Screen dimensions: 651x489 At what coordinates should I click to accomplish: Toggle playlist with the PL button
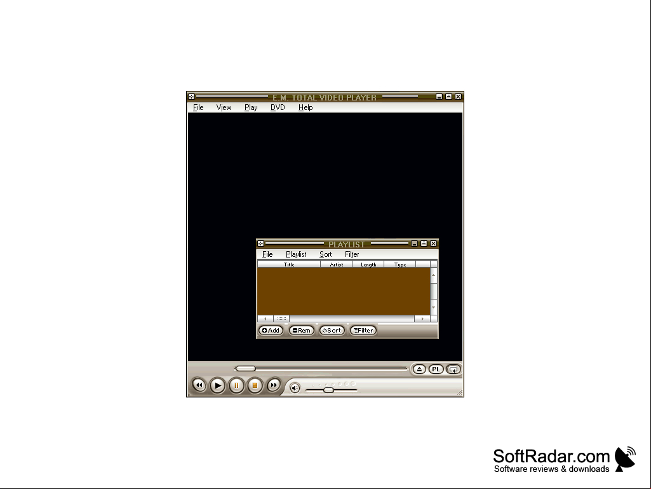(x=436, y=369)
